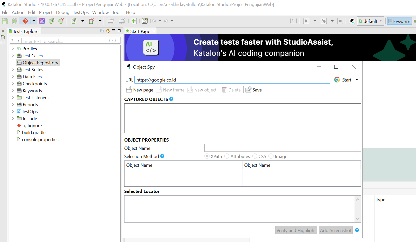This screenshot has height=242, width=416.
Task: Expand the Keywords tree node
Action: click(13, 90)
